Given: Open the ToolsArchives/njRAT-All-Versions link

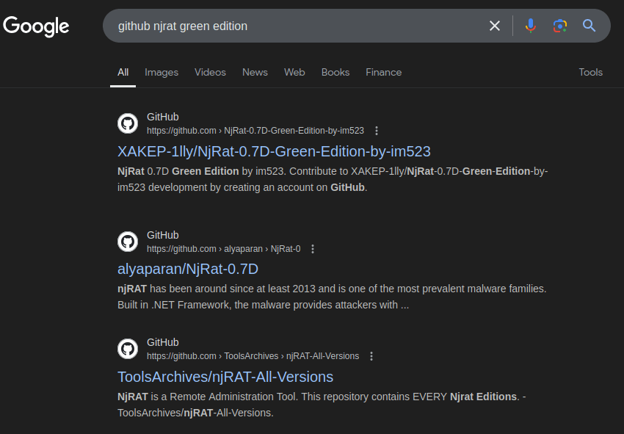Looking at the screenshot, I should point(225,377).
